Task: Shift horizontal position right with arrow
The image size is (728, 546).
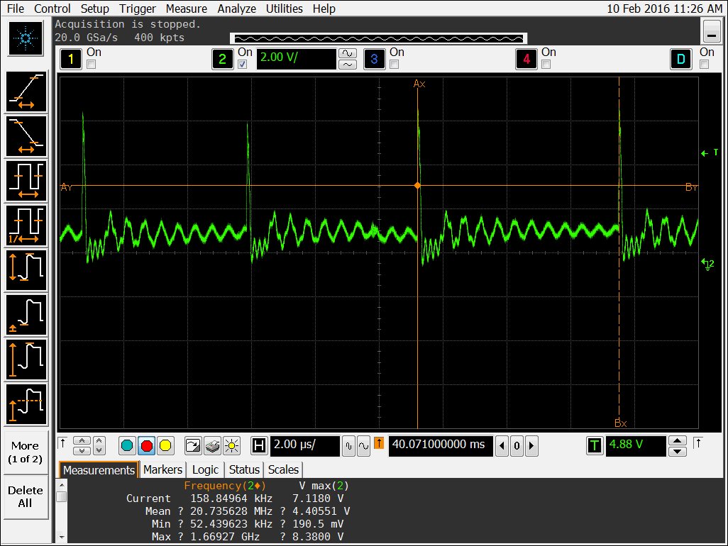Action: (x=531, y=446)
